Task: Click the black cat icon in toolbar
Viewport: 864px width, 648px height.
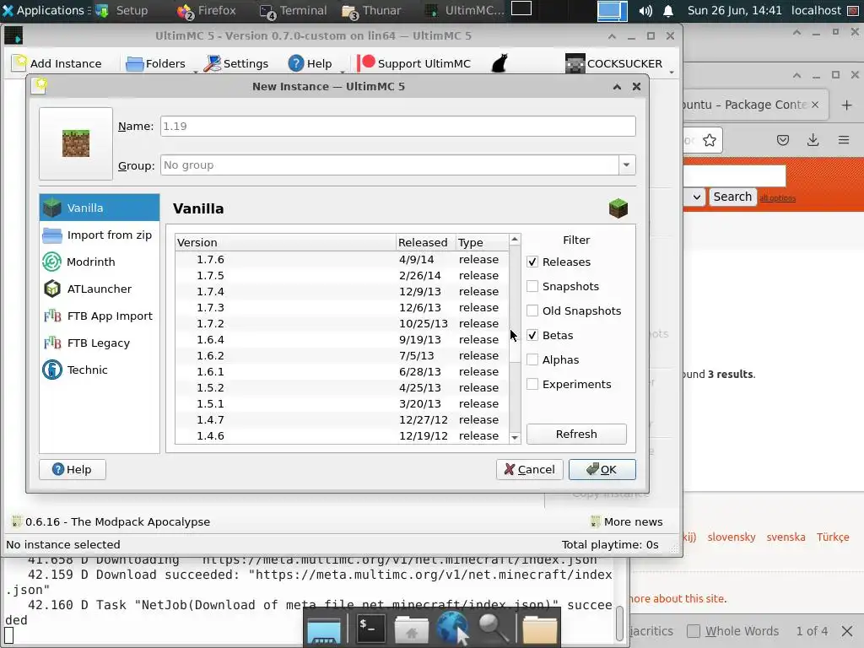Action: coord(499,63)
